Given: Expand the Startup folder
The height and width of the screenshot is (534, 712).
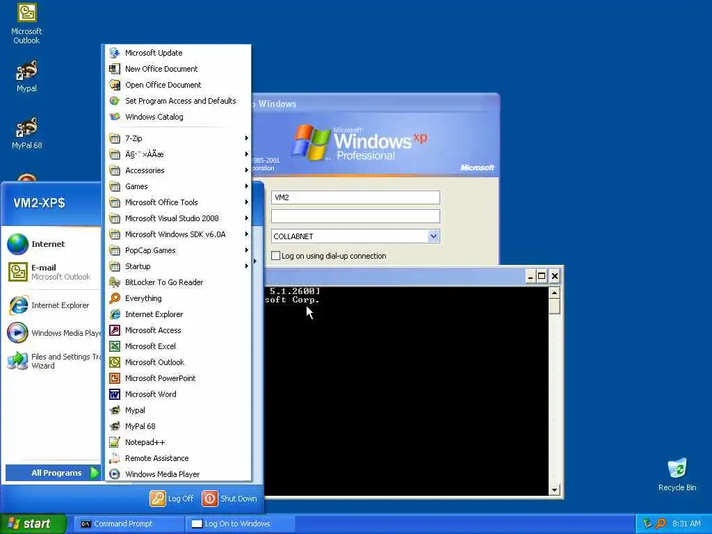Looking at the screenshot, I should (x=177, y=266).
